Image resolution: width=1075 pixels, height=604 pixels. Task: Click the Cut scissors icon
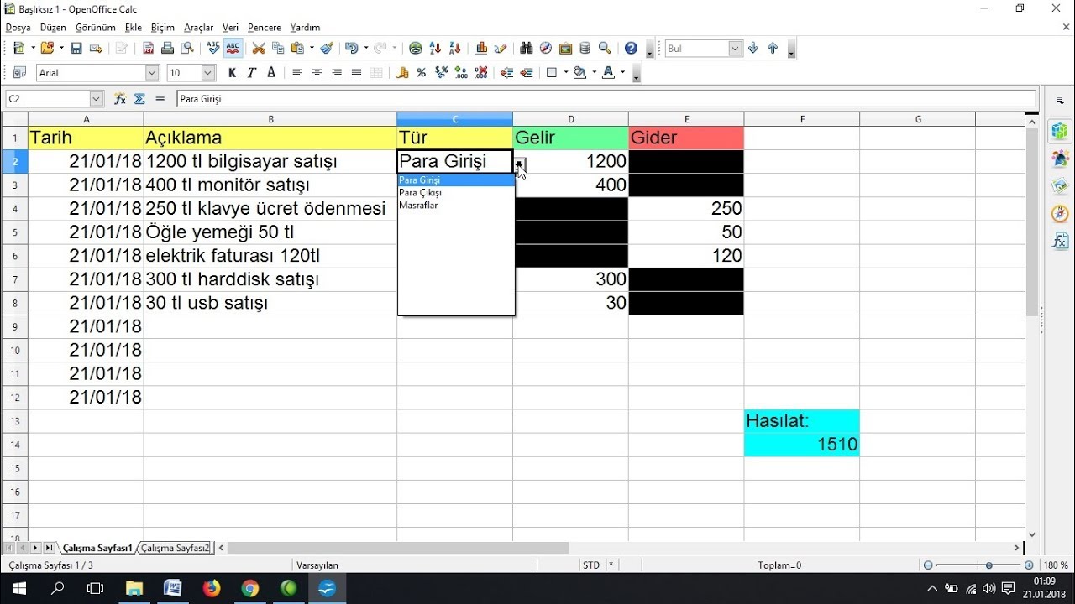pos(259,49)
